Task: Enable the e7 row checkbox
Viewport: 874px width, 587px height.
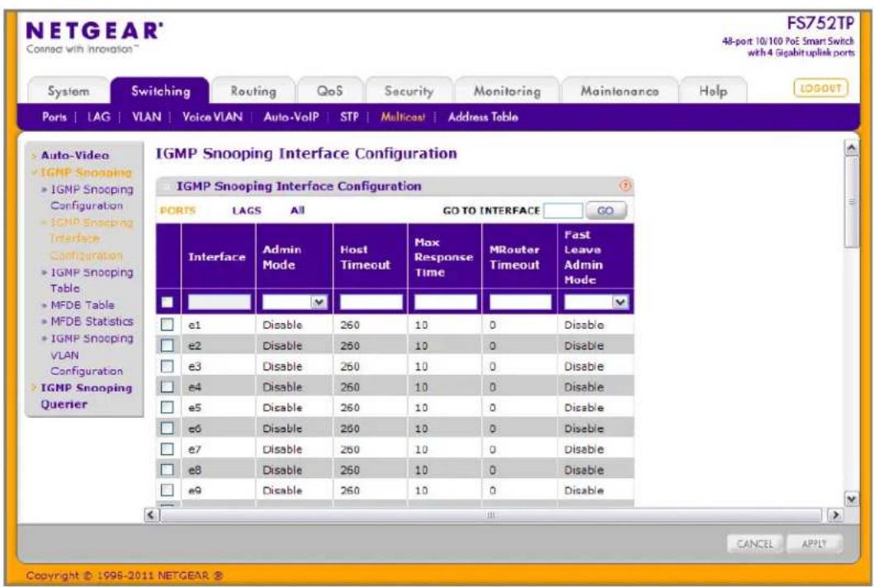Action: pyautogui.click(x=168, y=448)
